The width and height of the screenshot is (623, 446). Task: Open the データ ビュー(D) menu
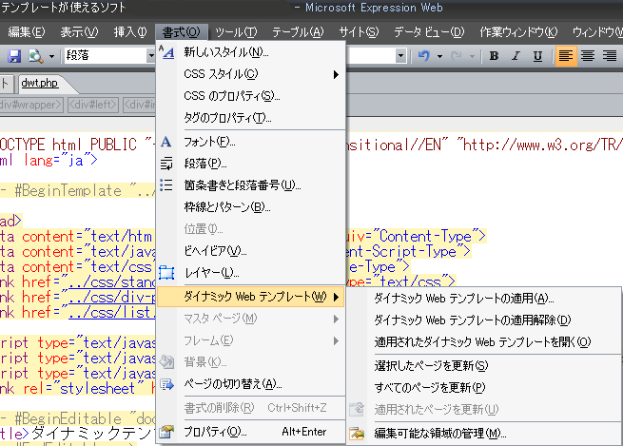point(429,31)
